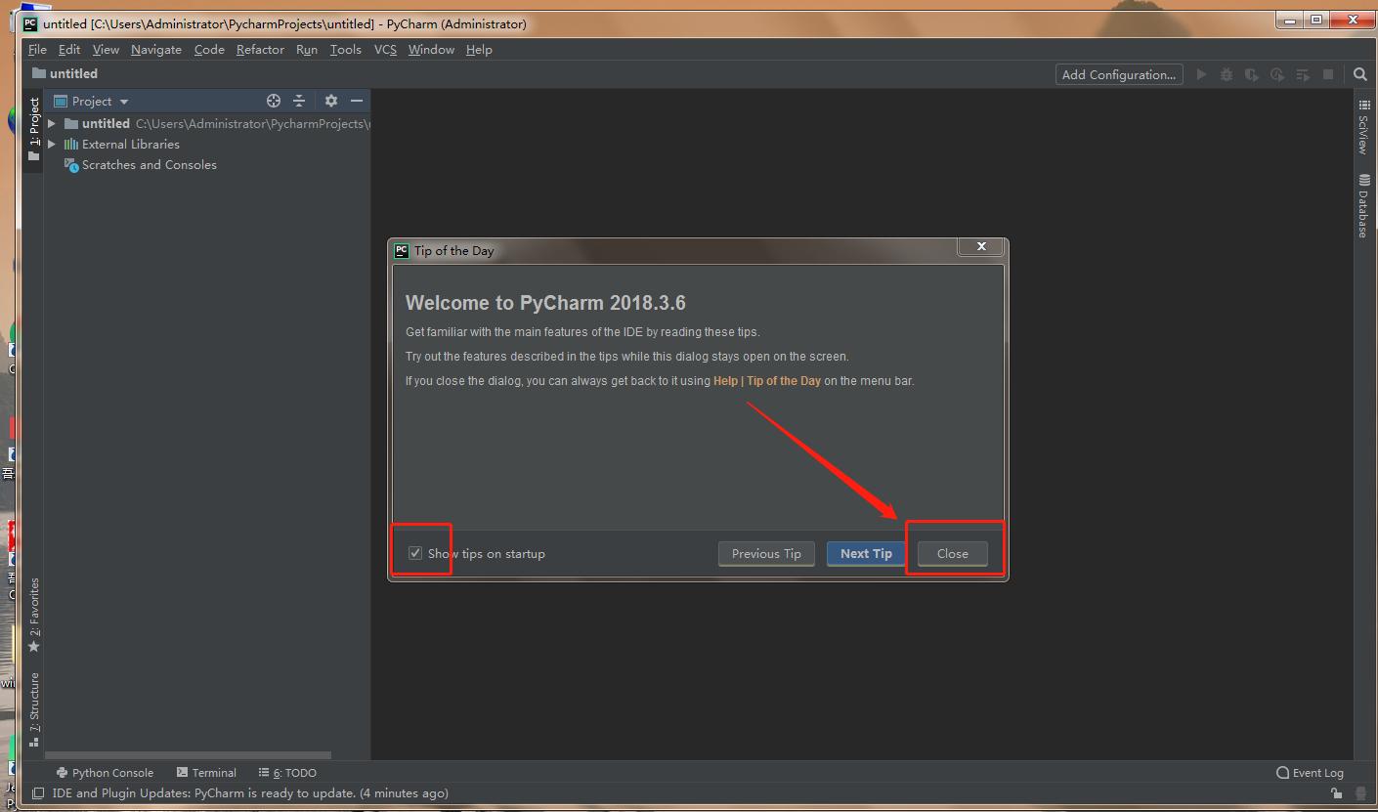Click the Run toolbar icon

pyautogui.click(x=1201, y=74)
